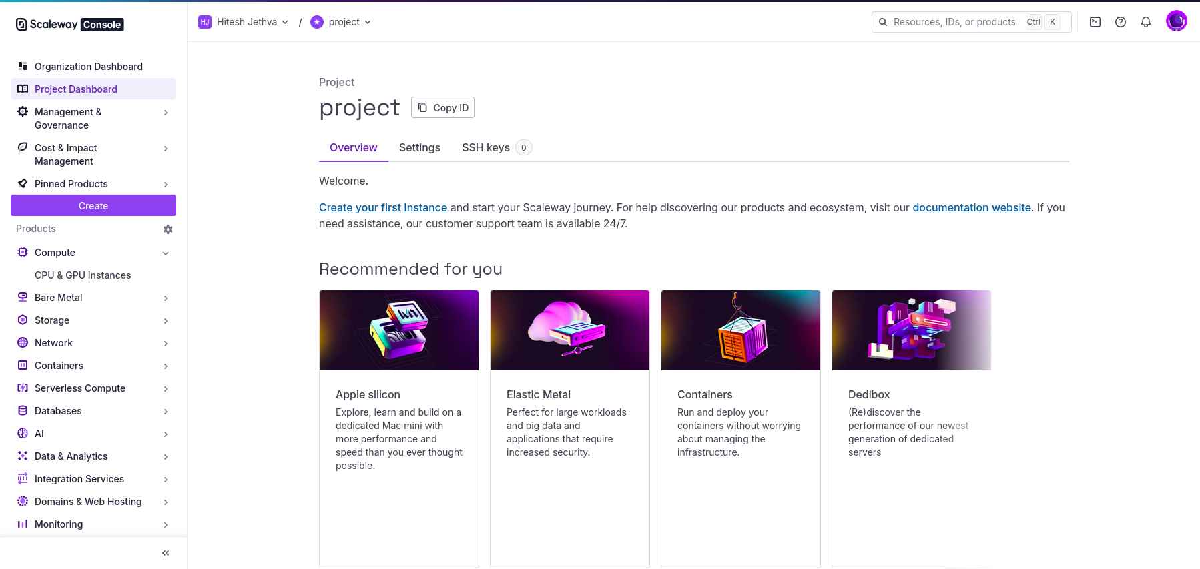Expand Pinned Products chevron
This screenshot has height=569, width=1200.
point(166,185)
